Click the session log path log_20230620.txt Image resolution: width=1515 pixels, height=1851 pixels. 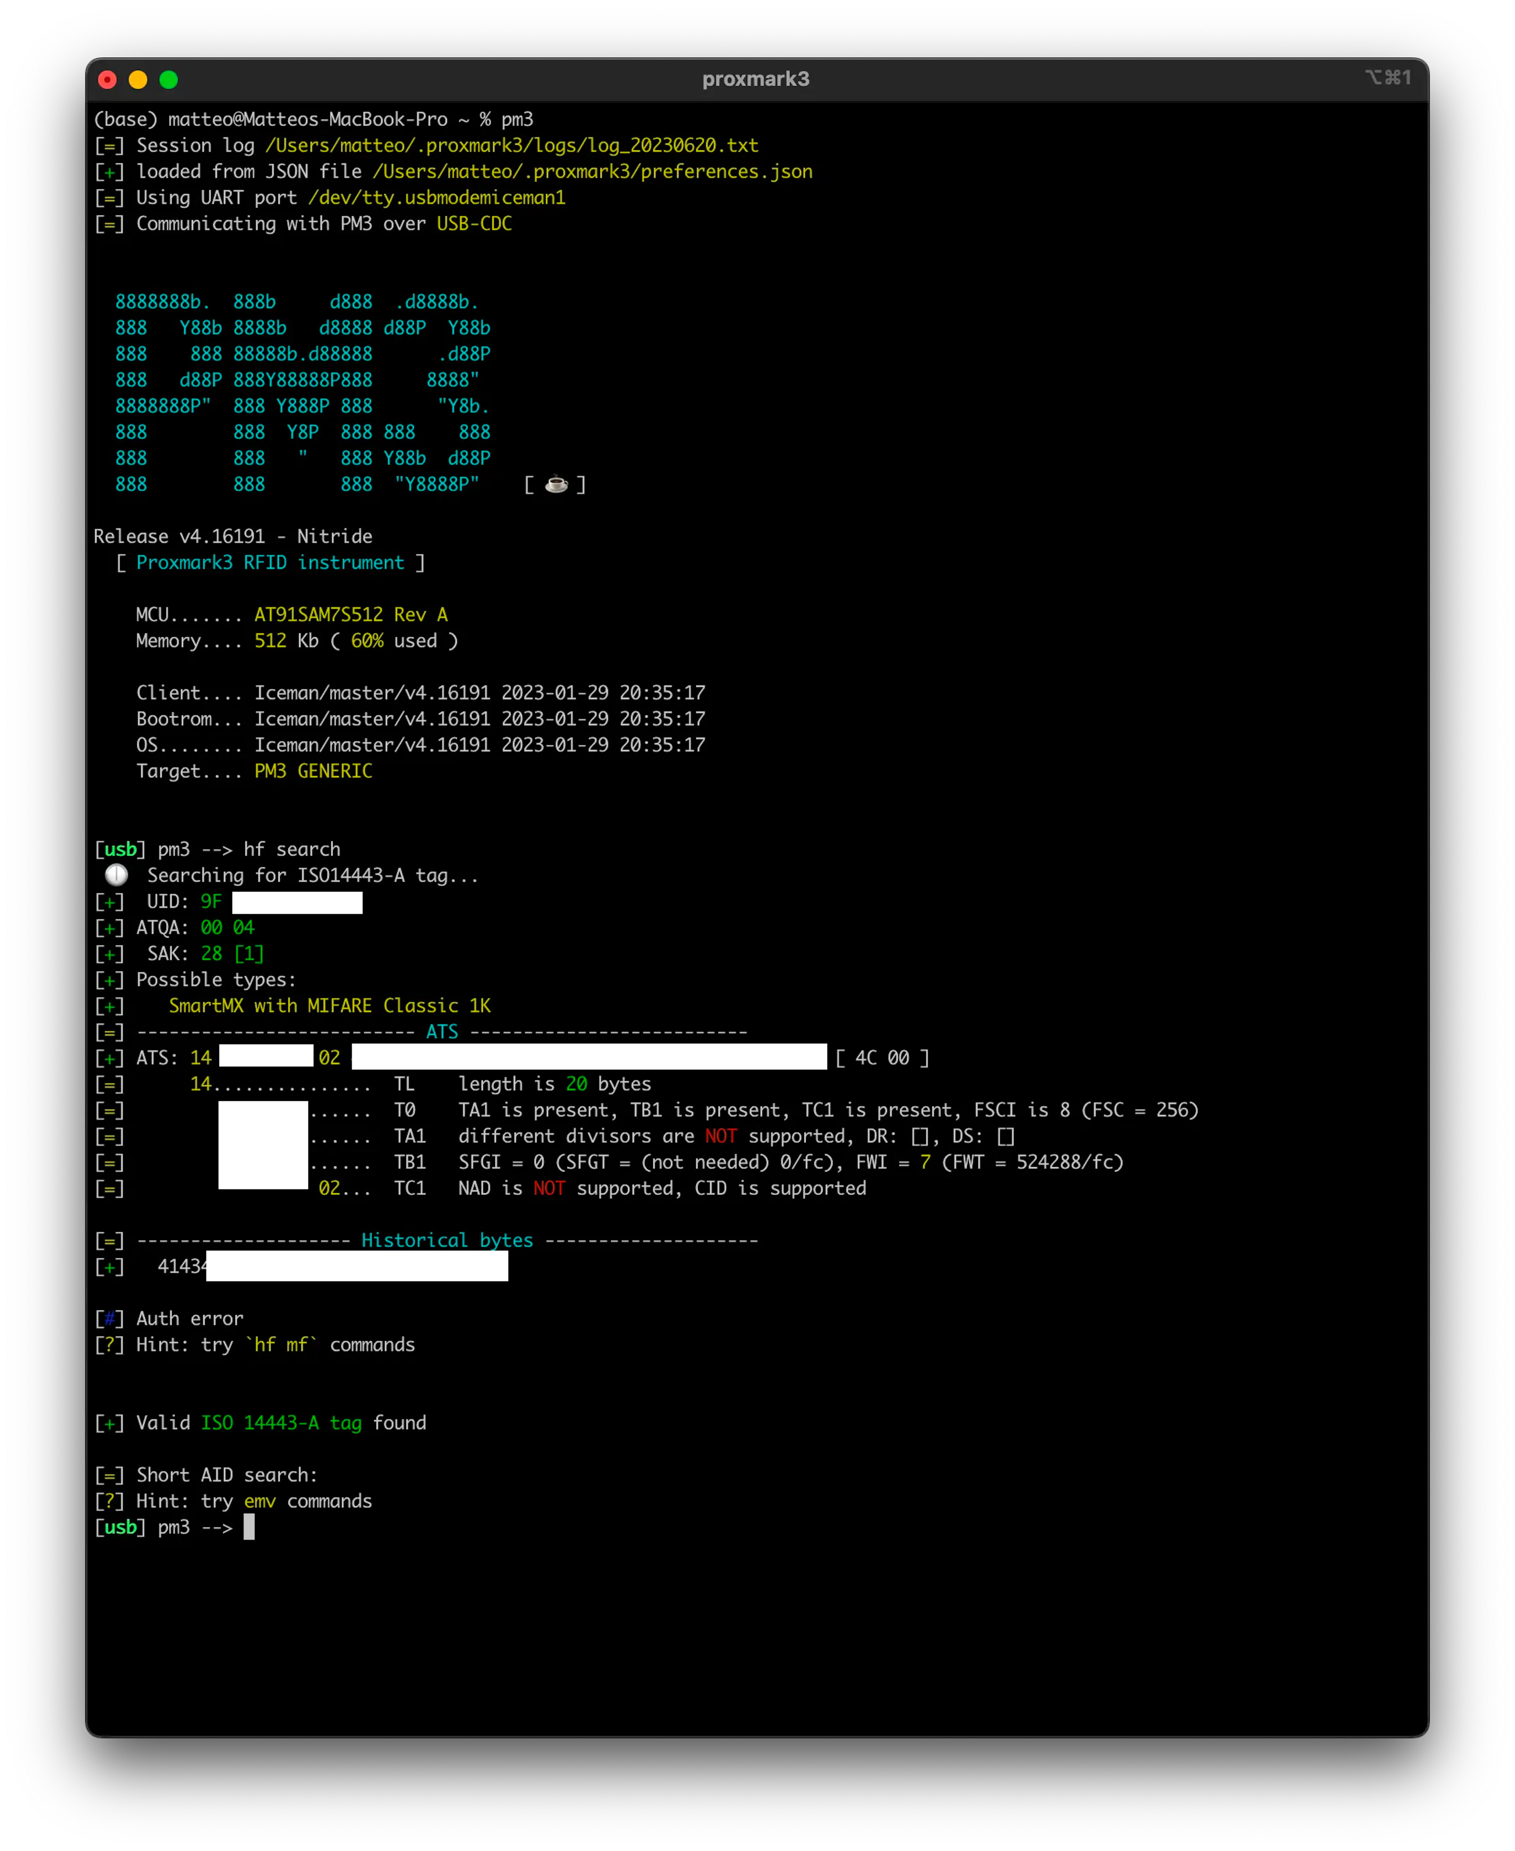tap(512, 146)
